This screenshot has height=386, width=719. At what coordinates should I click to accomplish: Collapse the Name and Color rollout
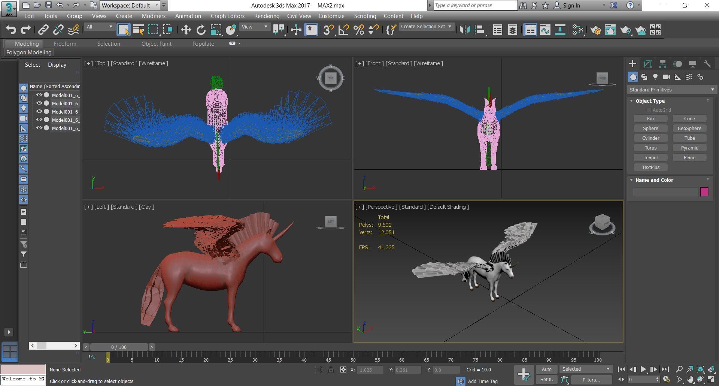coord(631,180)
